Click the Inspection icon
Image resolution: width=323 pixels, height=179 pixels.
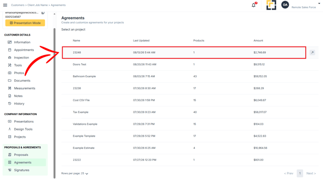pos(10,58)
